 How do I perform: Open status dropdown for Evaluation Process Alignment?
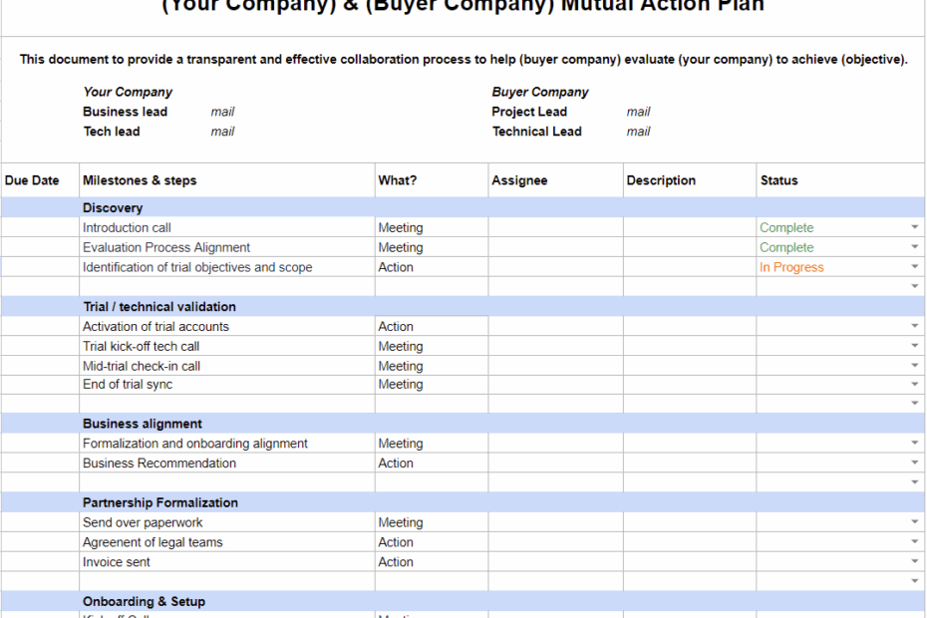tap(914, 246)
